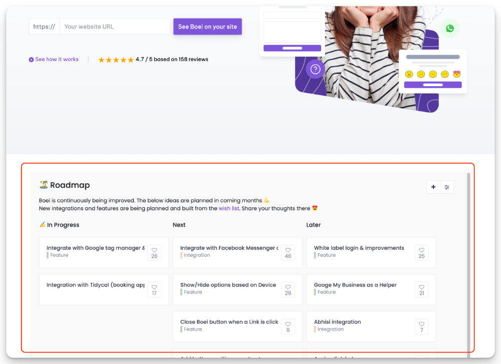
Task: Click the See Boei on your site button
Action: (x=207, y=27)
